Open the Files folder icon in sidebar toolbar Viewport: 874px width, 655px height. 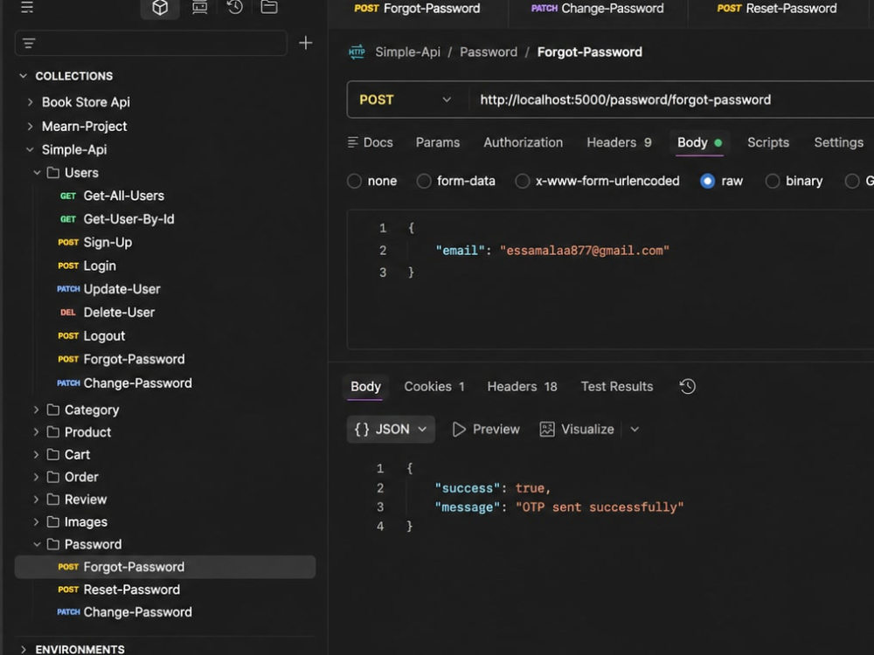(x=269, y=7)
